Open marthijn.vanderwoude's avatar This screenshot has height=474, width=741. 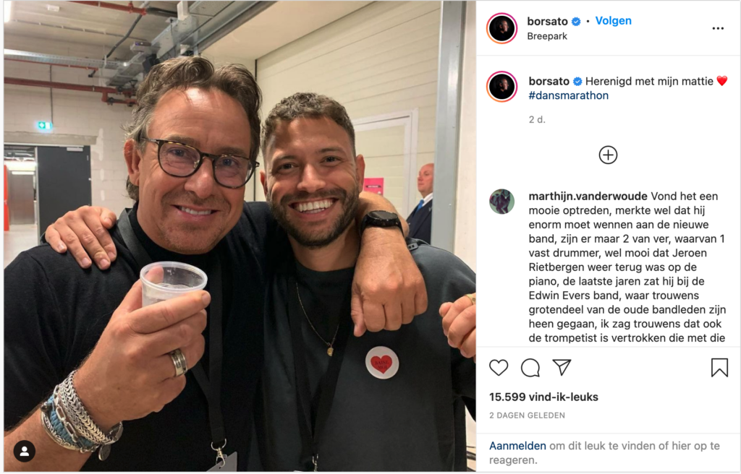[502, 202]
